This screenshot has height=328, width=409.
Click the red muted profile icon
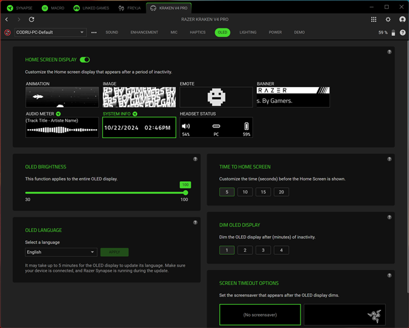(x=8, y=32)
